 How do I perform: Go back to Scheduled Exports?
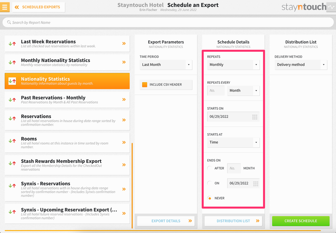pos(39,7)
